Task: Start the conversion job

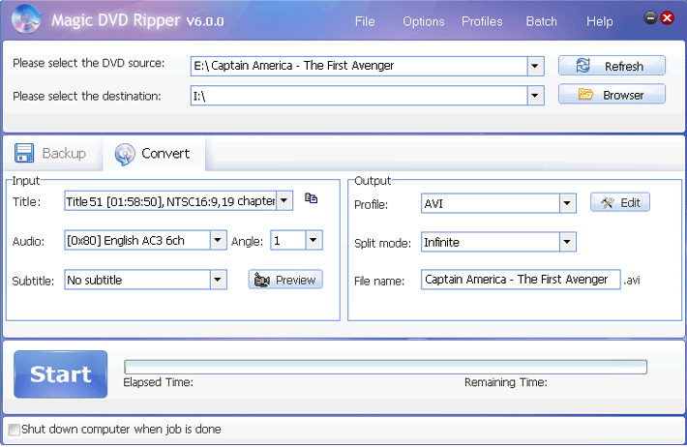Action: click(x=60, y=374)
